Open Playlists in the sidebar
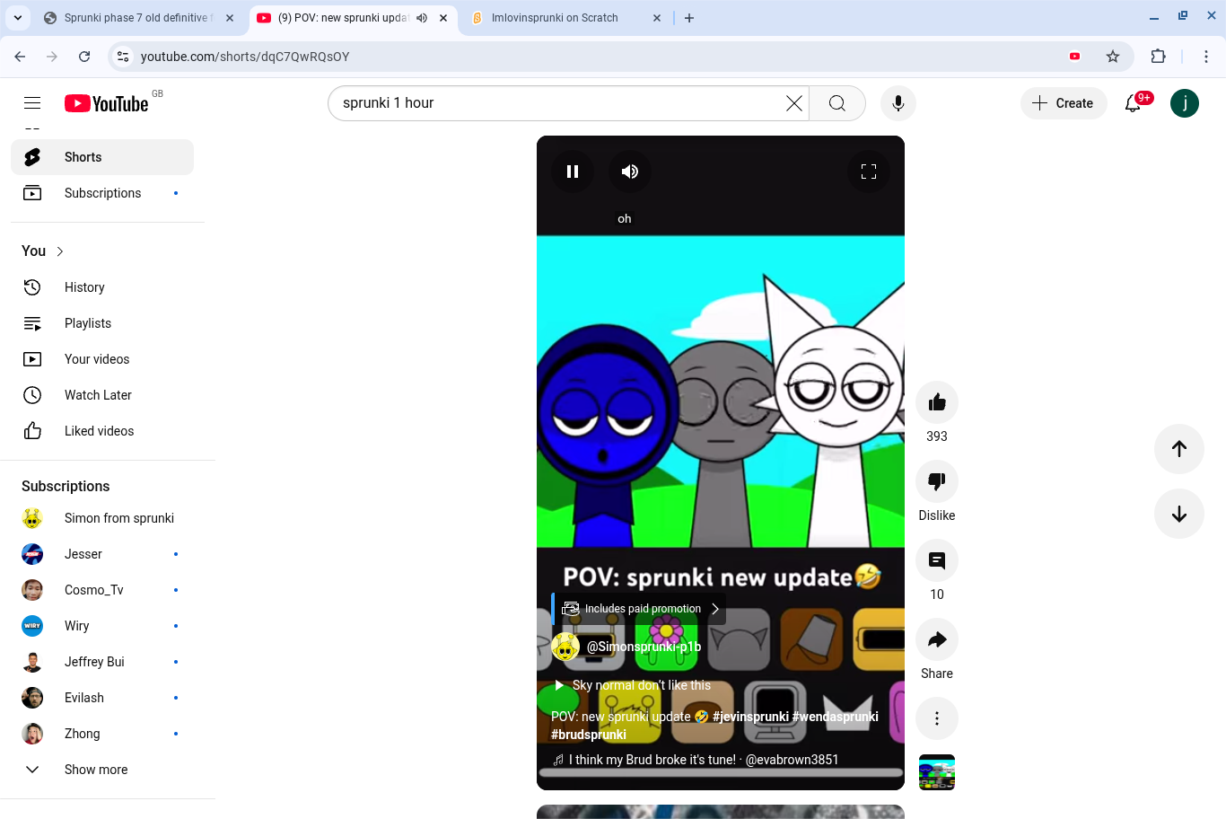Screen dimensions: 1226x819 [x=102, y=323]
